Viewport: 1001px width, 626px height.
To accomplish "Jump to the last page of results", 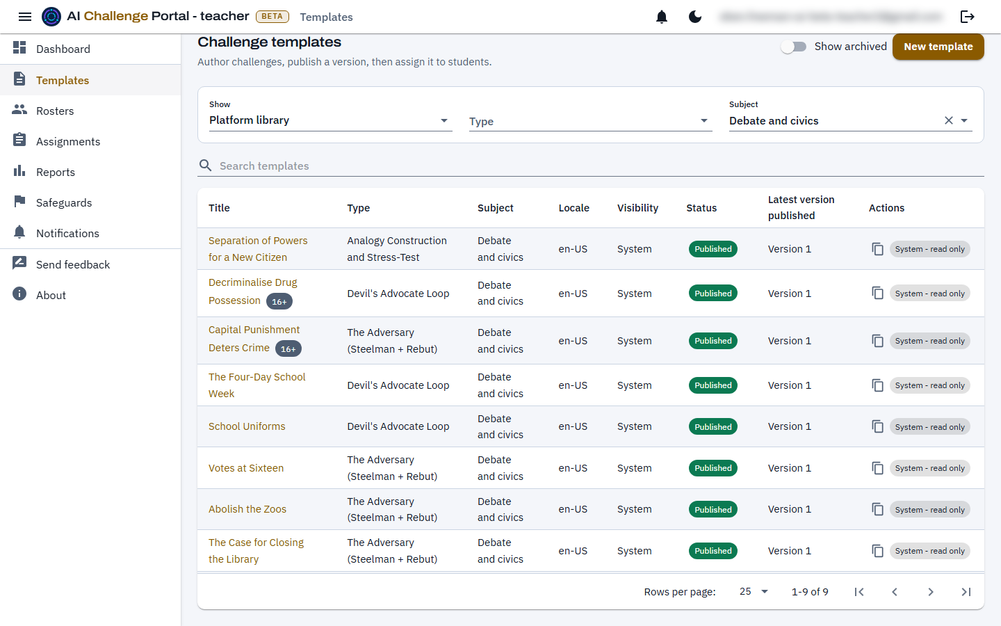I will tap(966, 592).
